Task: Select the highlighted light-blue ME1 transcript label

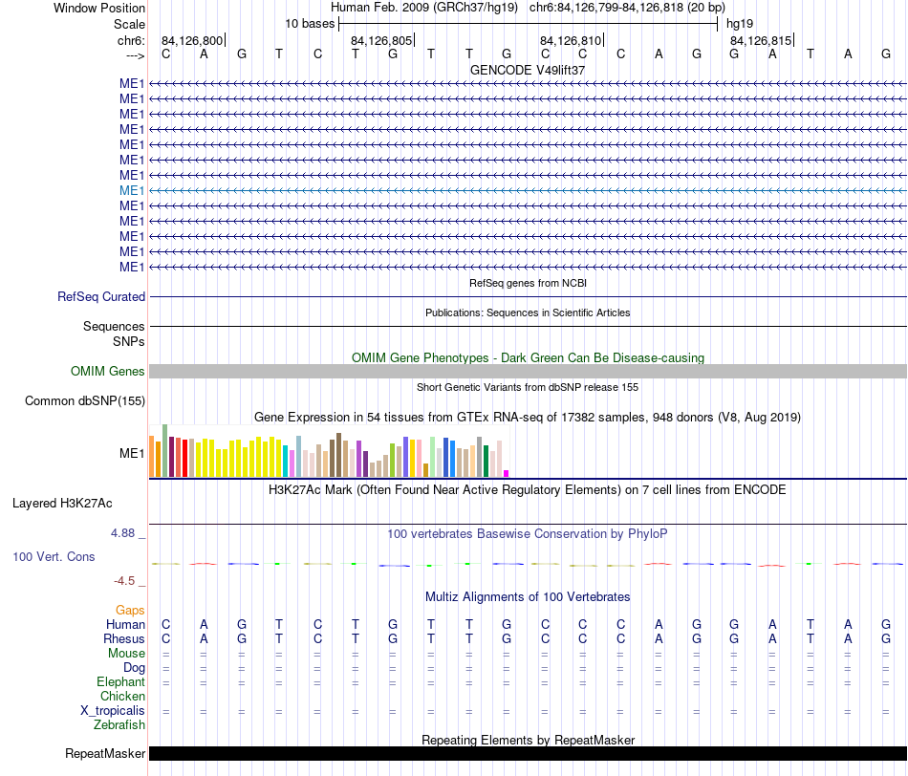Action: pos(132,190)
